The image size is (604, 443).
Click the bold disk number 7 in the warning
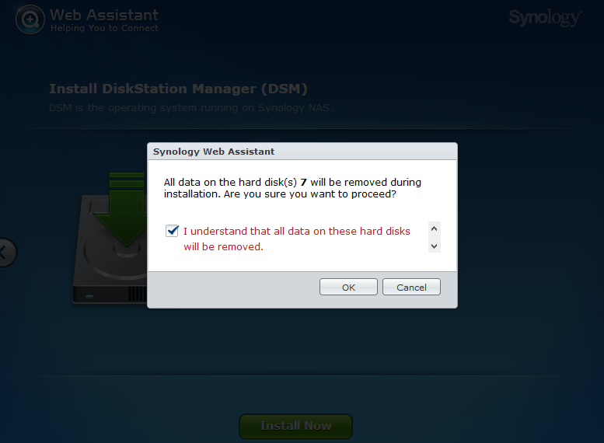click(x=303, y=182)
